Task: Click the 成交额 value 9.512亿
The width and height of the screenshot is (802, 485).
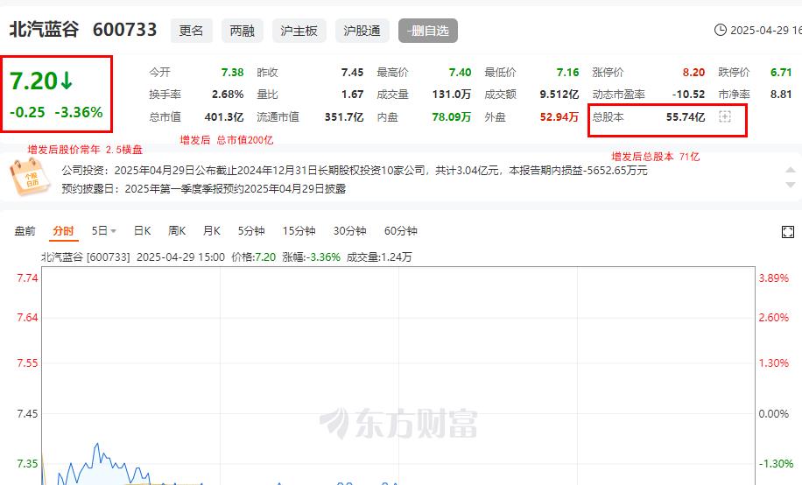Action: click(x=559, y=95)
